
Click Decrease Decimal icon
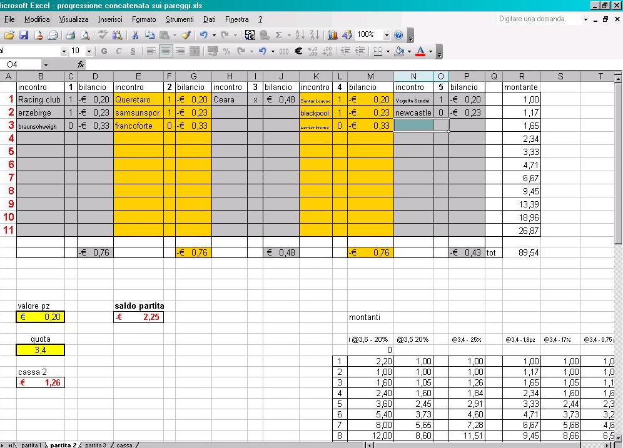(327, 51)
